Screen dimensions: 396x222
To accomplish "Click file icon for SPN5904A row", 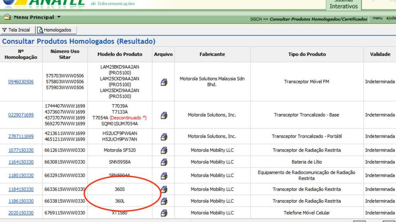I will point(164,175).
